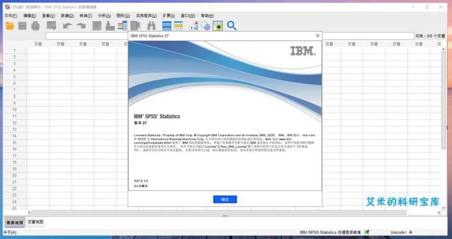The width and height of the screenshot is (452, 239).
Task: Click the vertical scrollbar of data grid
Action: [443, 100]
